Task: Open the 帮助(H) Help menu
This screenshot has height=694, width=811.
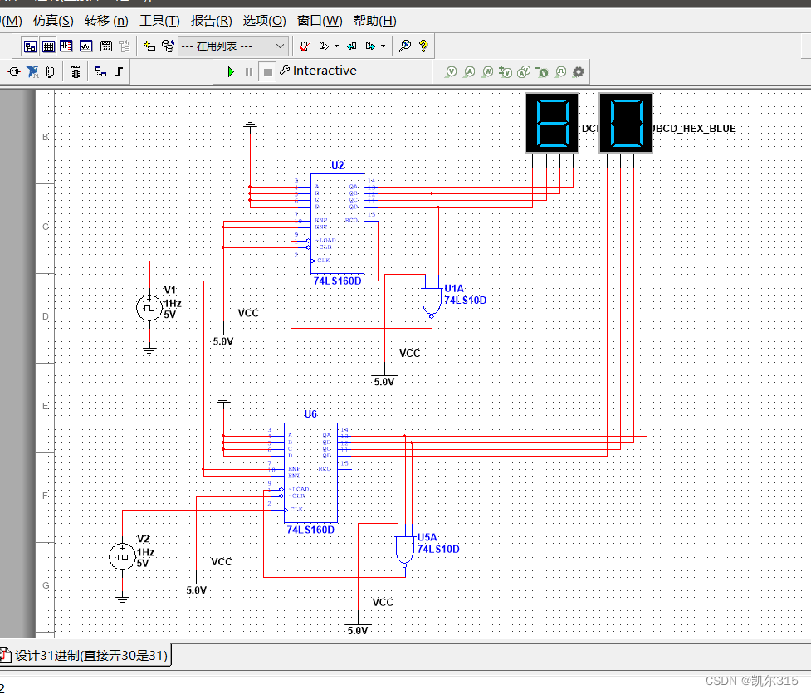Action: coord(375,21)
